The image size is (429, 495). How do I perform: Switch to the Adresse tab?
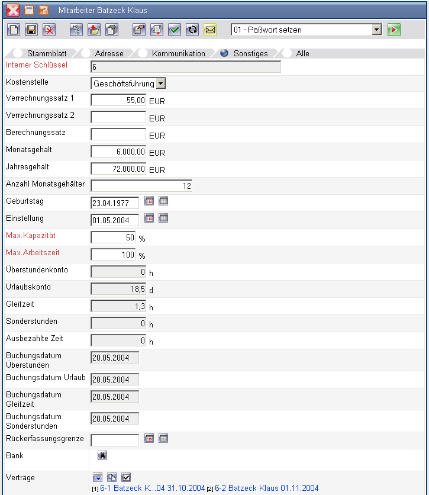(x=109, y=53)
